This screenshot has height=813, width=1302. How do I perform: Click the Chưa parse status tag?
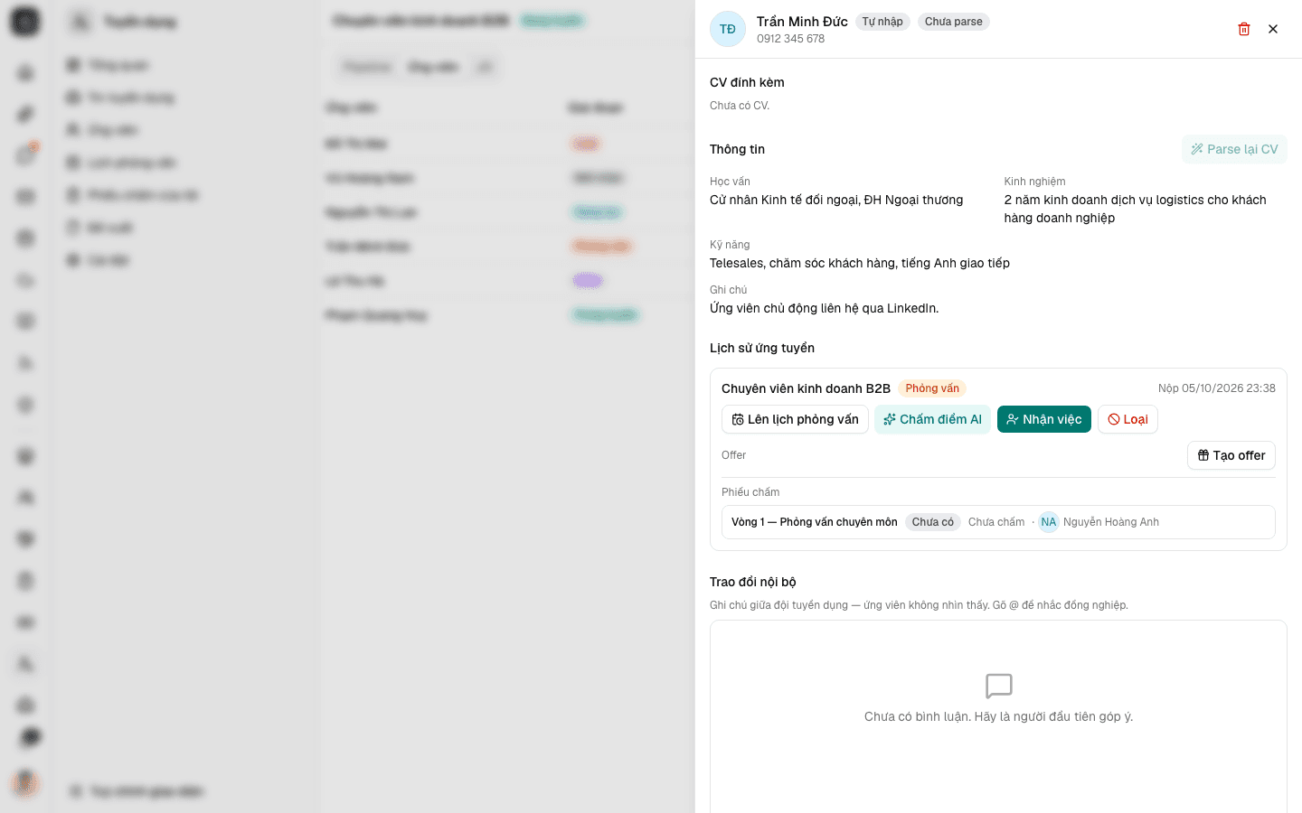click(x=954, y=22)
